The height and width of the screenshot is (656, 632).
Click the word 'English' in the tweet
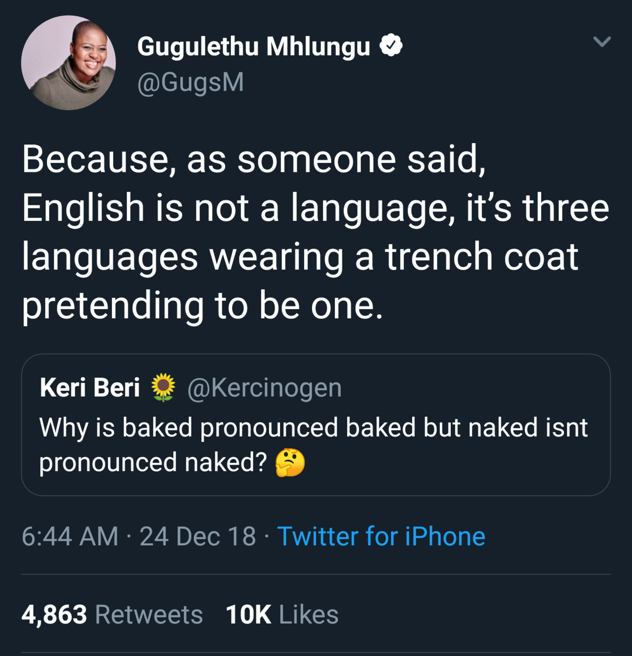(x=83, y=207)
